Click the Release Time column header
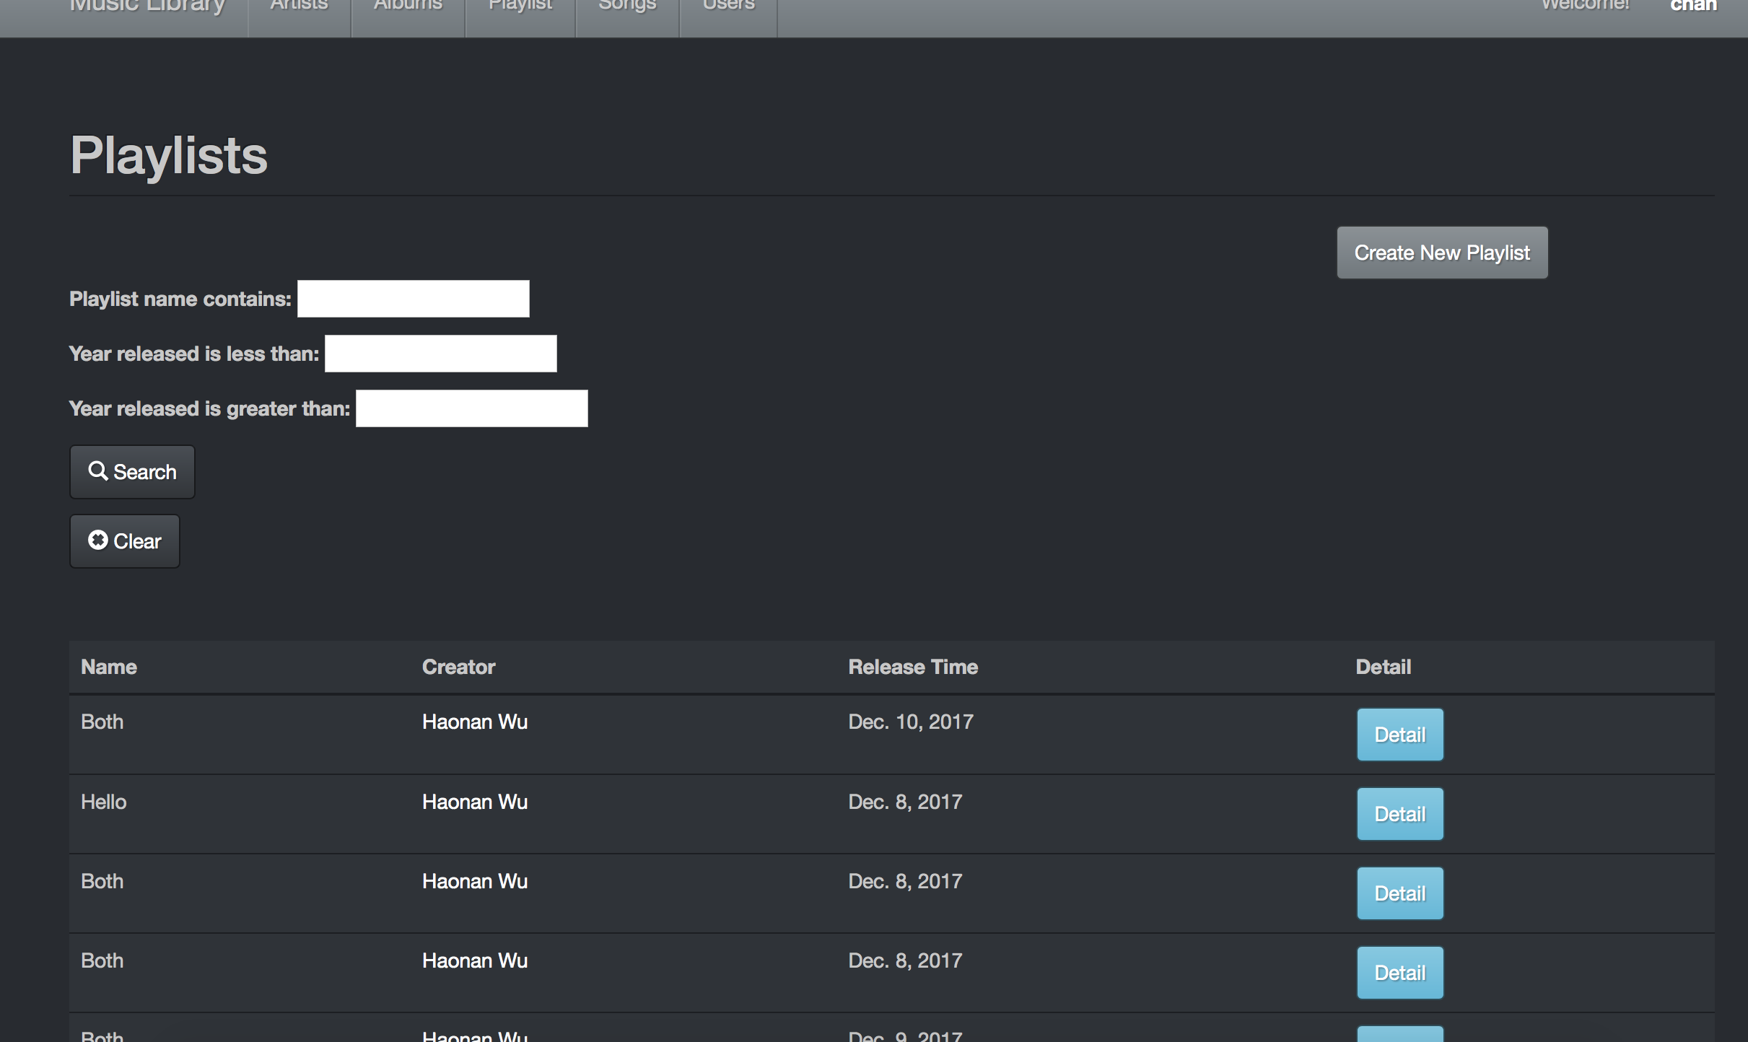This screenshot has width=1748, height=1042. [x=912, y=667]
